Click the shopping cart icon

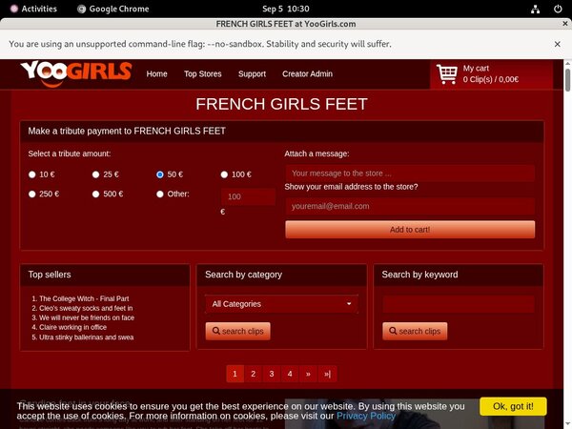point(446,73)
